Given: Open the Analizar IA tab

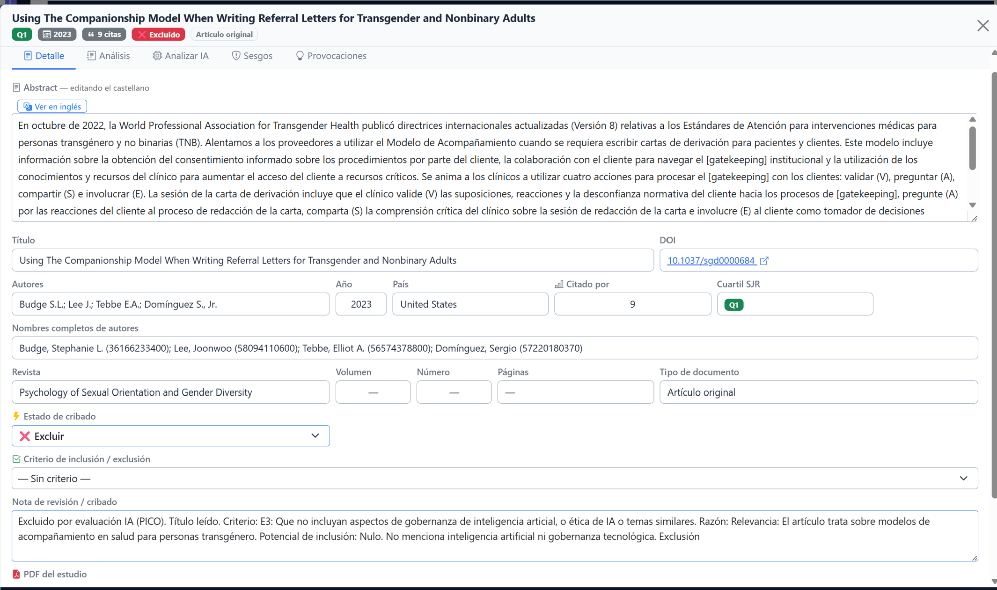Looking at the screenshot, I should pyautogui.click(x=181, y=56).
